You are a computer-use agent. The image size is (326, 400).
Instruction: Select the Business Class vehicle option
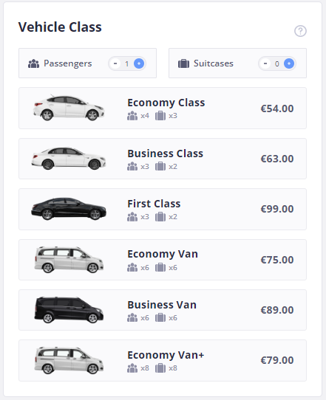[x=163, y=159]
